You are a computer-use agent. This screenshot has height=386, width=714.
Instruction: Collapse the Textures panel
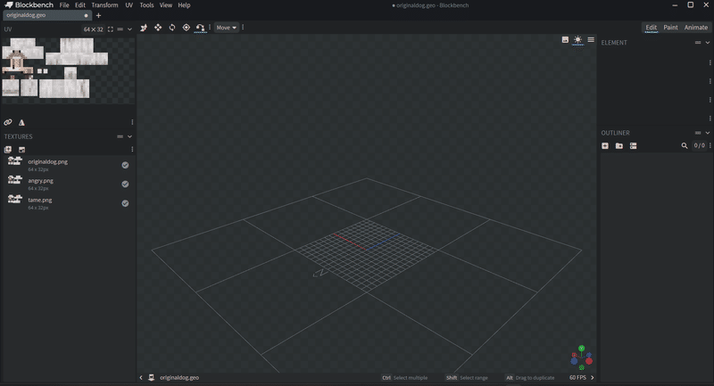point(129,136)
